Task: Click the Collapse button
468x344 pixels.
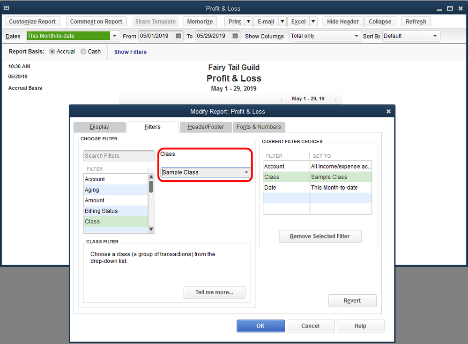Action: coord(380,22)
